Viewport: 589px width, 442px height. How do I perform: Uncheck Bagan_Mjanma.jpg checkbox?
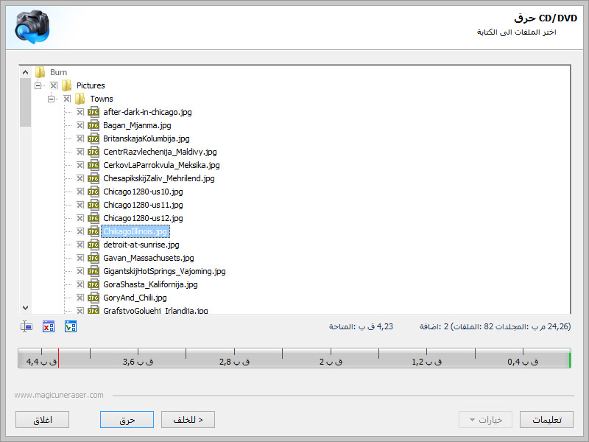pyautogui.click(x=80, y=125)
